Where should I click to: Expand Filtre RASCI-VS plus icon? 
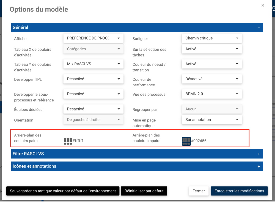coord(258,154)
